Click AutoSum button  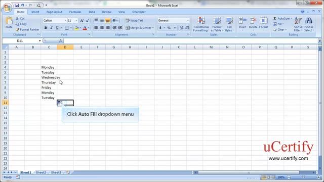click(281, 19)
